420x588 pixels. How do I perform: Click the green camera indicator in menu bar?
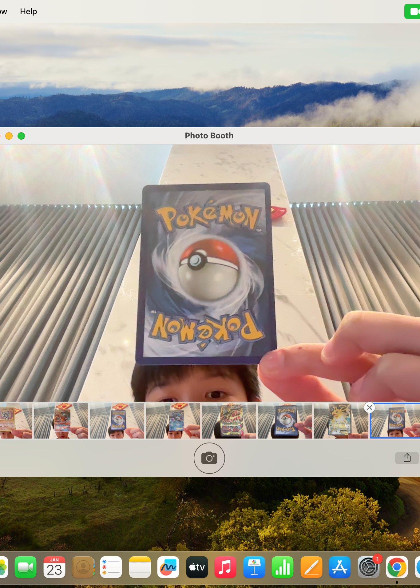(x=413, y=12)
